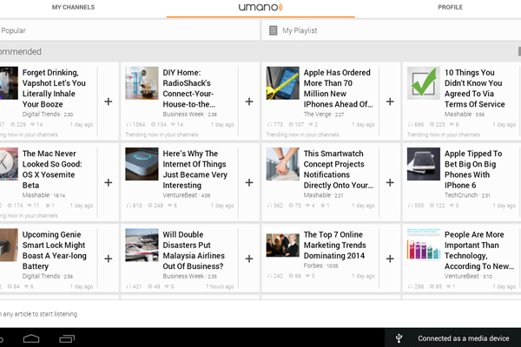Tap 'The Verge · 2:27' source label
The height and width of the screenshot is (347, 521).
[324, 115]
